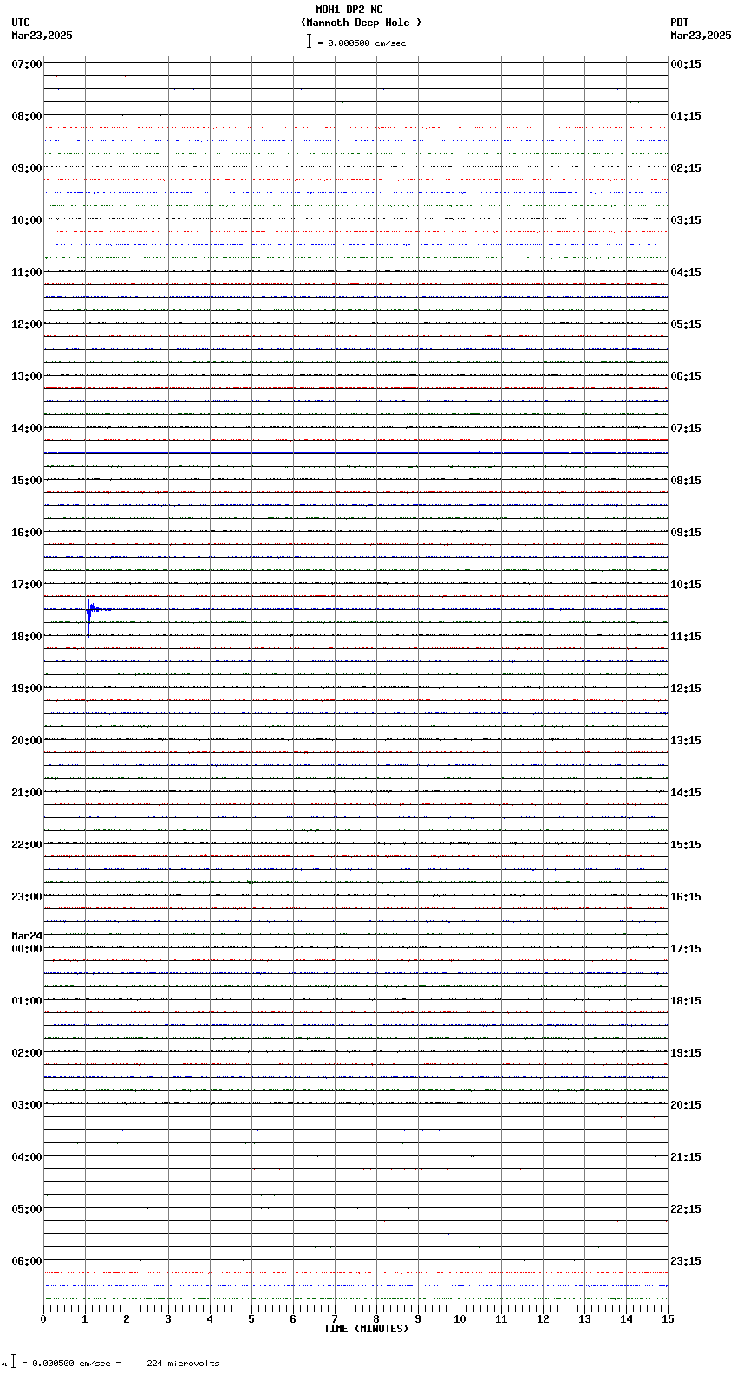Click the 11:00 UTC row label

pyautogui.click(x=27, y=272)
